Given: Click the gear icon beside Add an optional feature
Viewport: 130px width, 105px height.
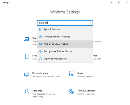Looking at the screenshot, I should pyautogui.click(x=40, y=44).
